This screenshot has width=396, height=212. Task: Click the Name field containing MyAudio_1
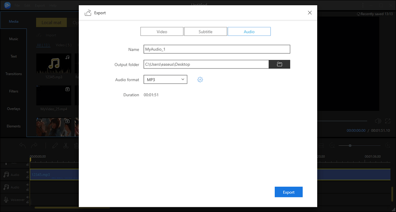click(217, 49)
